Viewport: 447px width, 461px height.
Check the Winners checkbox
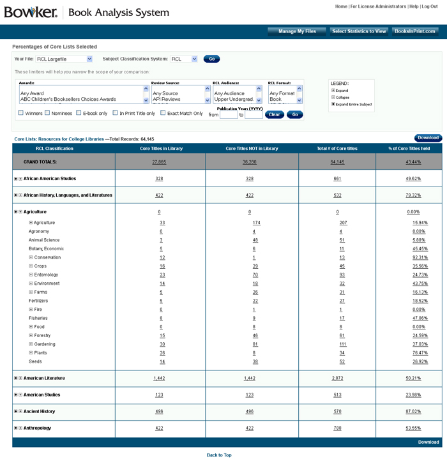point(21,113)
